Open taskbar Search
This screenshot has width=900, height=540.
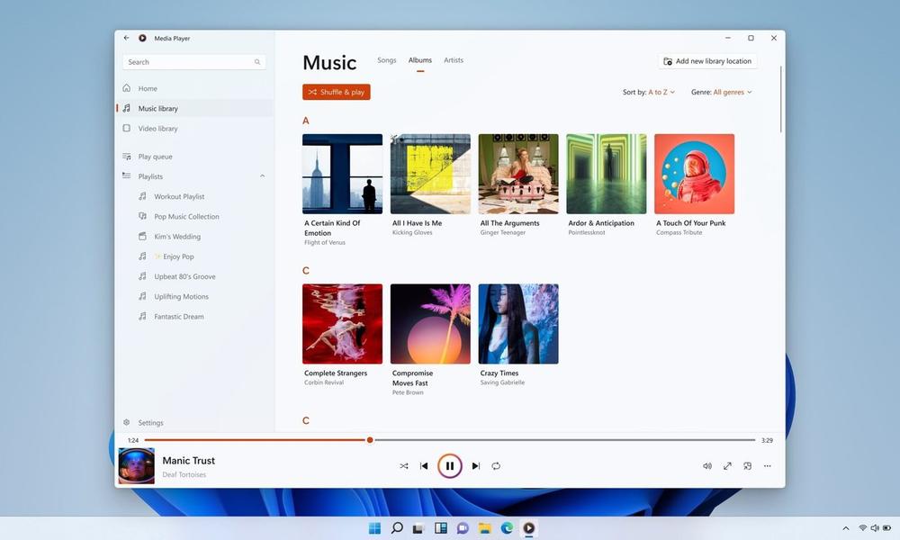click(x=397, y=528)
